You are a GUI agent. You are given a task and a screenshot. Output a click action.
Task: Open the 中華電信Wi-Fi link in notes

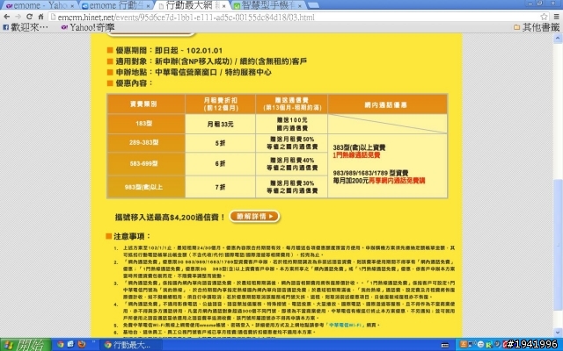(347, 325)
